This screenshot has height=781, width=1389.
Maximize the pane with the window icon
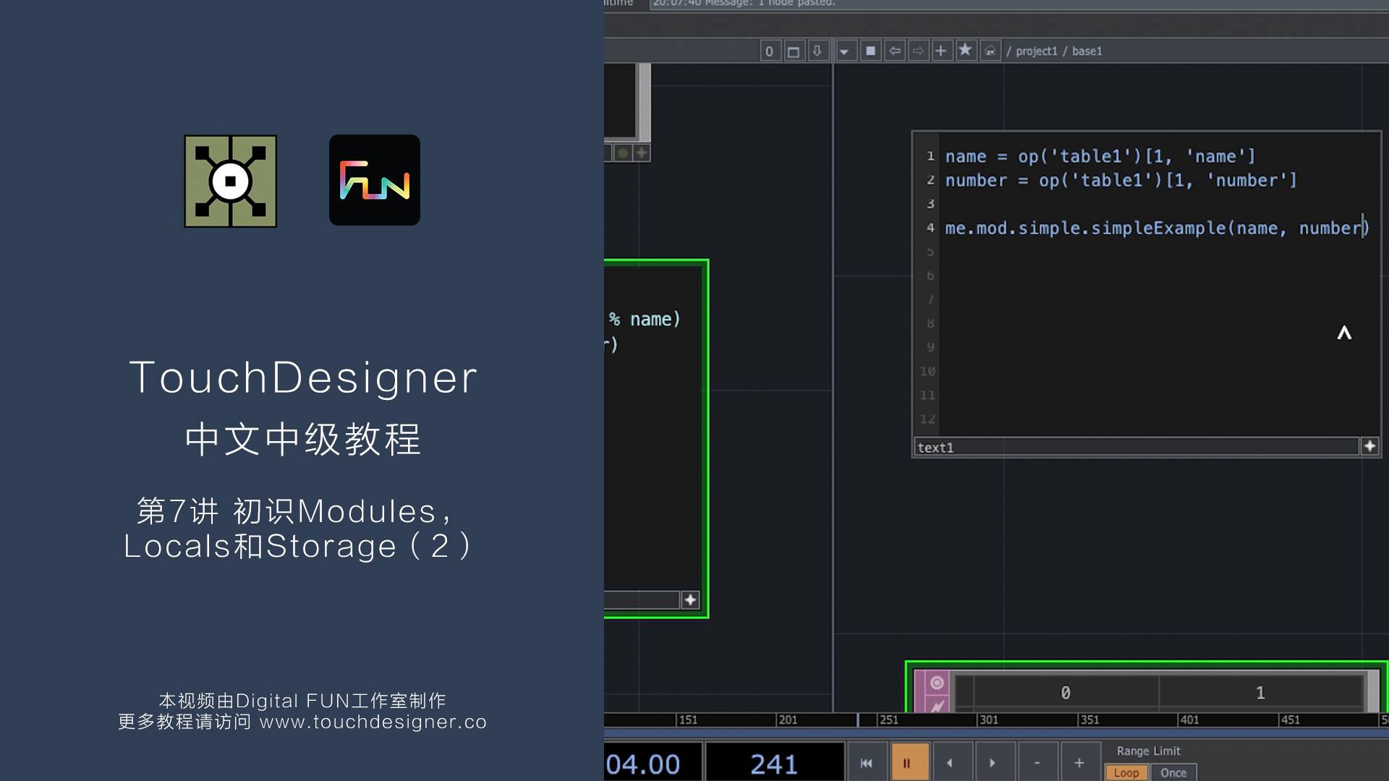click(794, 51)
